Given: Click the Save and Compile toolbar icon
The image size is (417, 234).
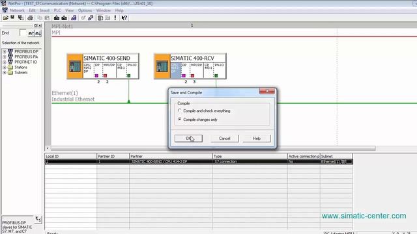Looking at the screenshot, I should pos(20,18).
